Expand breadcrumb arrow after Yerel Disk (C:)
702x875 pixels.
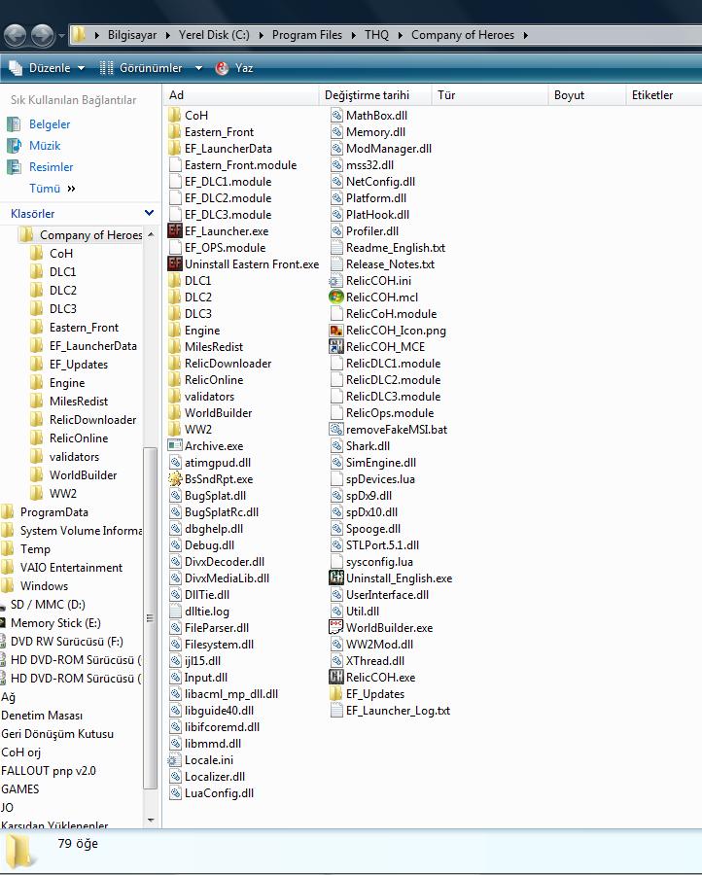click(x=261, y=35)
